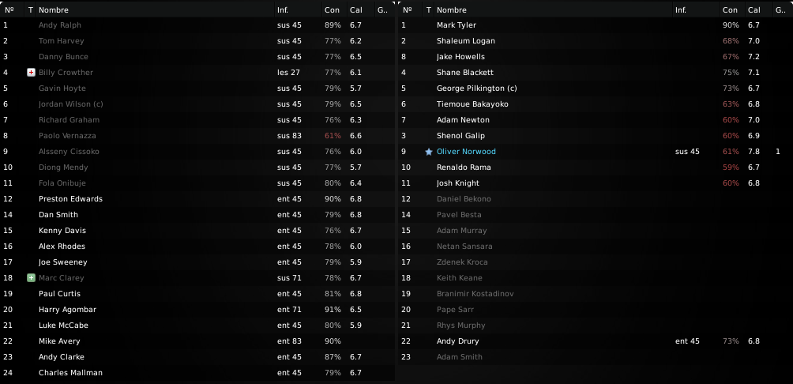Select Jordan Wilson (c) row

pyautogui.click(x=197, y=104)
